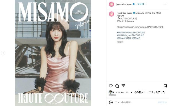169x106 pixels.
Task: Go to previous image arrow
Action: pos(3,53)
